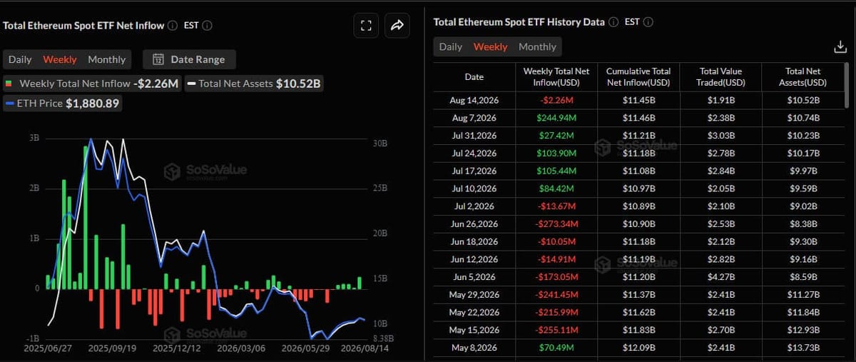This screenshot has height=362, width=856.
Task: Click the -$255.11M inflow value
Action: [x=556, y=330]
